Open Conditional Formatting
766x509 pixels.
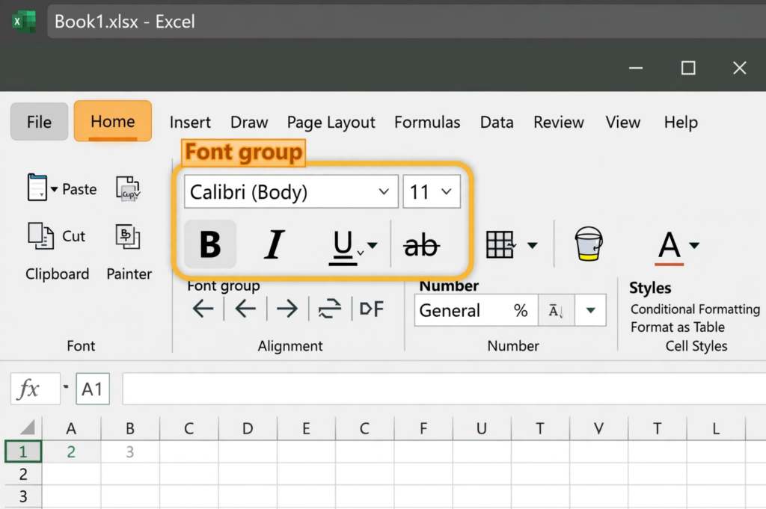695,309
